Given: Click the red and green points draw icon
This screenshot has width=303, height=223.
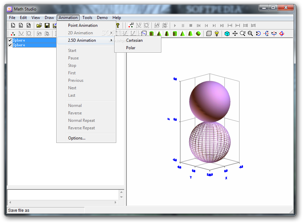Looking at the screenshot, I should click(13, 34).
